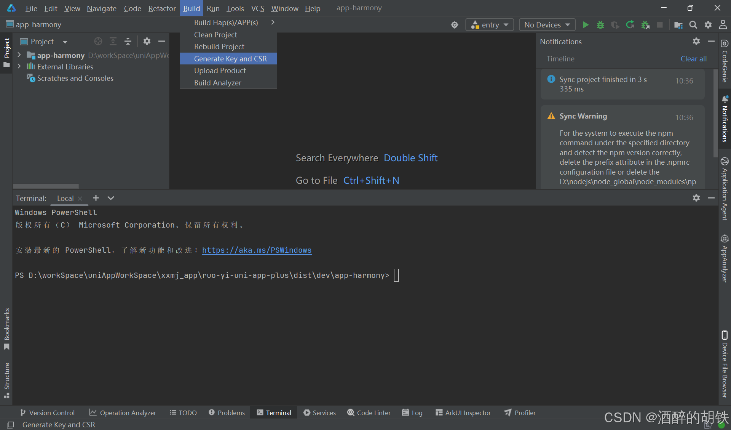Open the Problems tool window tab
Viewport: 731px width, 430px height.
(227, 413)
